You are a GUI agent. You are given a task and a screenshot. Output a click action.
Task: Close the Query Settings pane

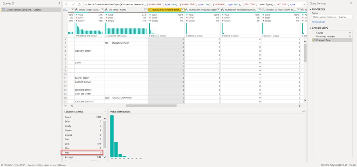(351, 3)
